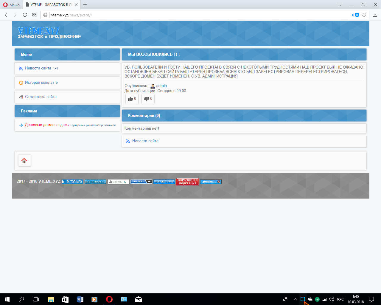Click the thumbs up like button
The image size is (381, 305).
[x=132, y=99]
